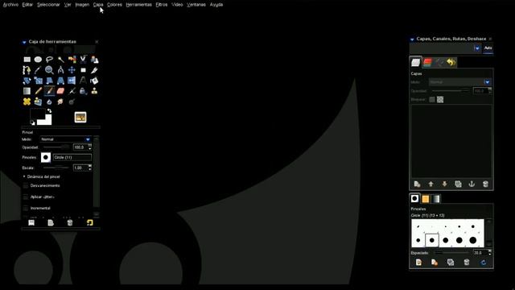Open the Archivo menu
515x290 pixels.
10,5
